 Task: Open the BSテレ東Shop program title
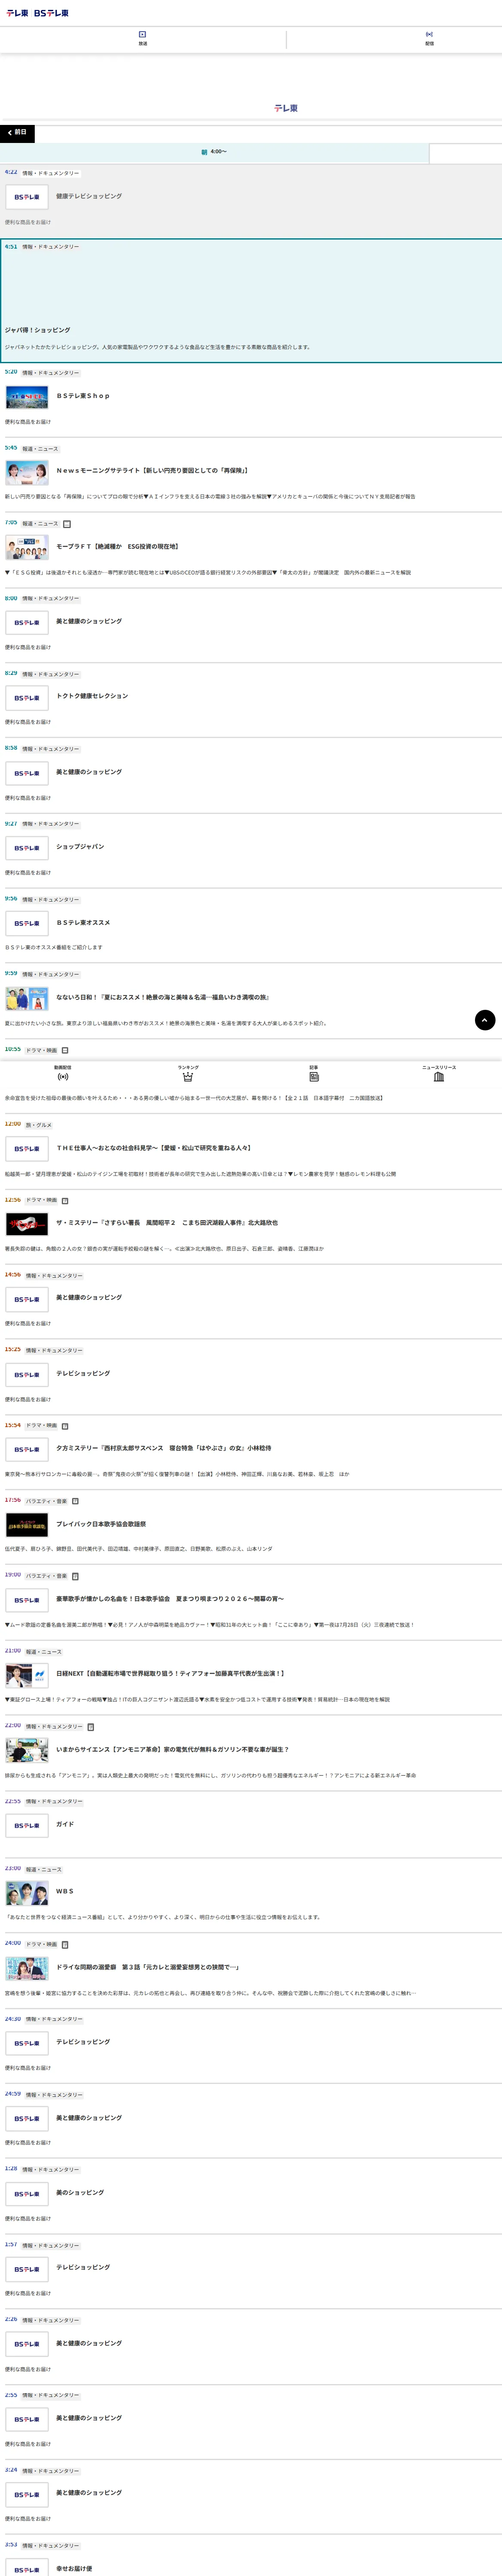click(83, 396)
